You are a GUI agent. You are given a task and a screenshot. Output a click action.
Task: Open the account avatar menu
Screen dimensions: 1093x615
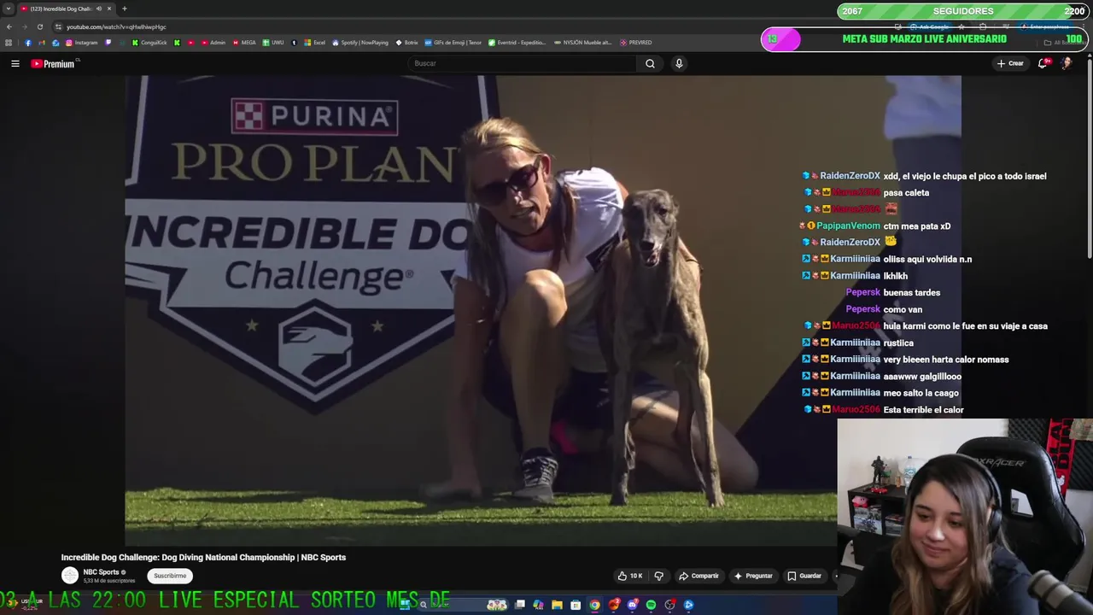click(x=1067, y=63)
